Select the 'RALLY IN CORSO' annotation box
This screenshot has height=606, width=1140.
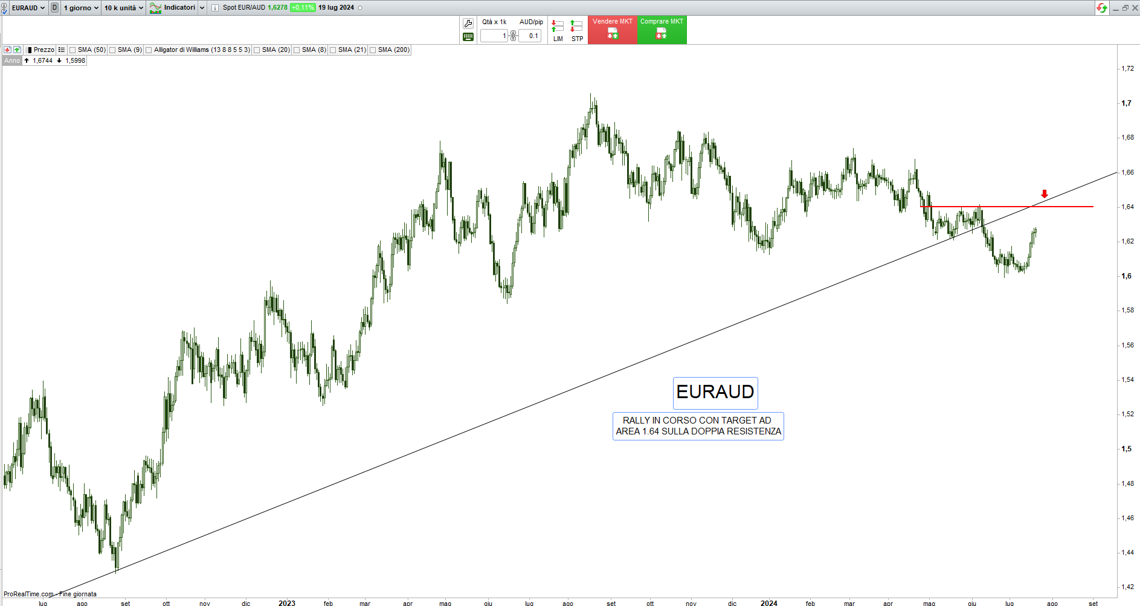698,426
